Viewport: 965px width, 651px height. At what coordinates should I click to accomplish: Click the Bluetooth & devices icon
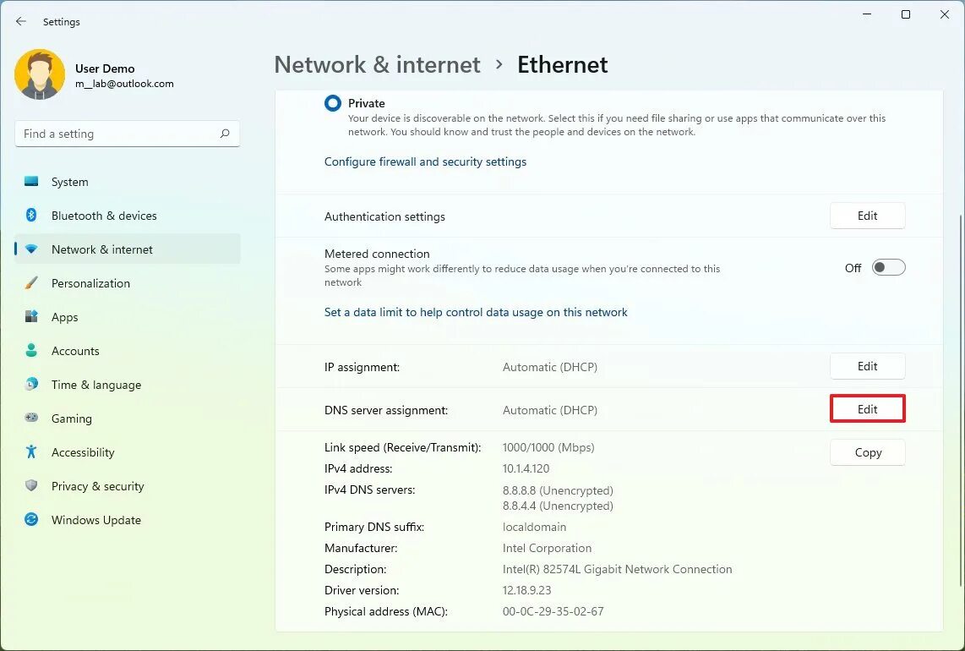tap(31, 216)
